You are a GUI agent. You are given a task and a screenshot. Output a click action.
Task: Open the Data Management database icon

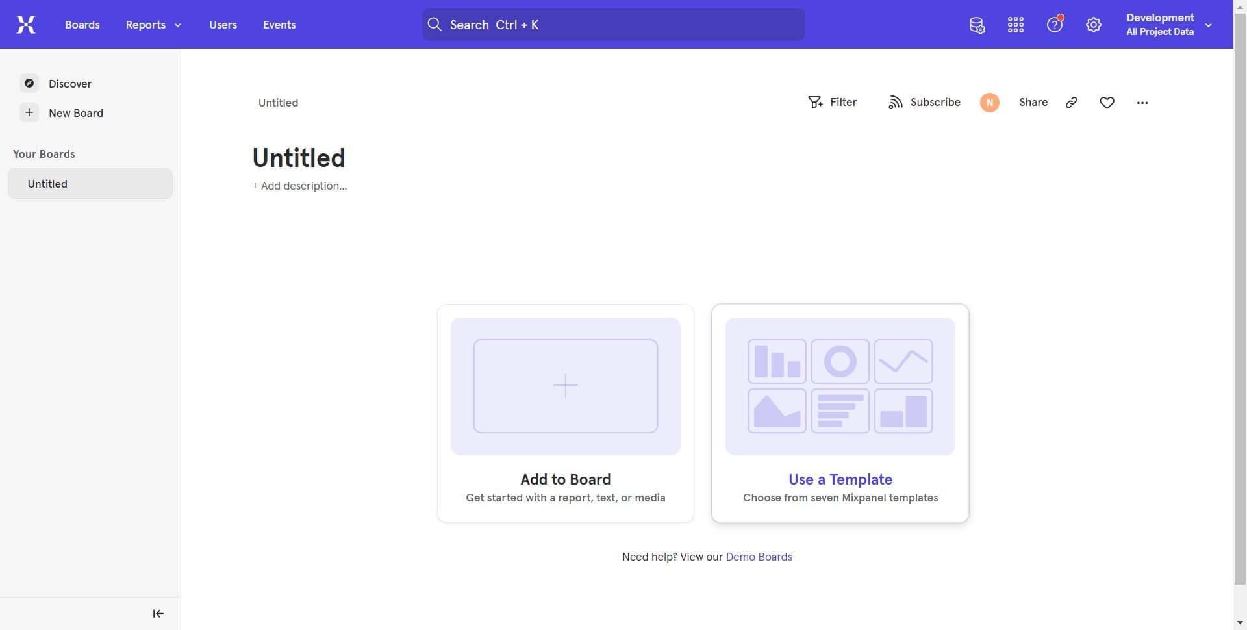tap(977, 25)
